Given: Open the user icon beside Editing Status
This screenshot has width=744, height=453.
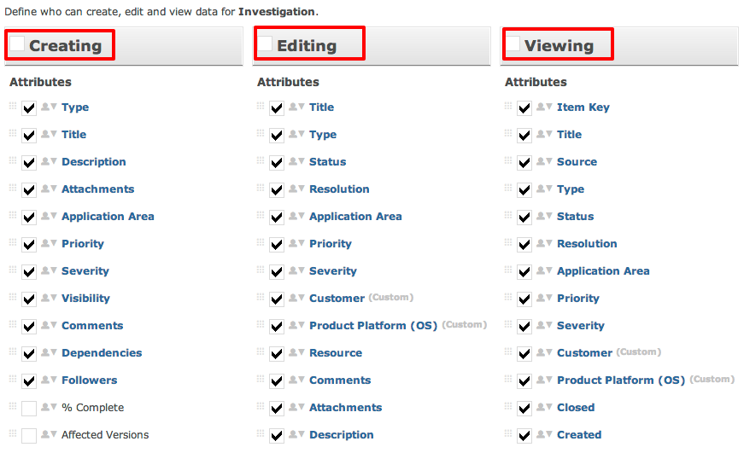Looking at the screenshot, I should tap(296, 161).
